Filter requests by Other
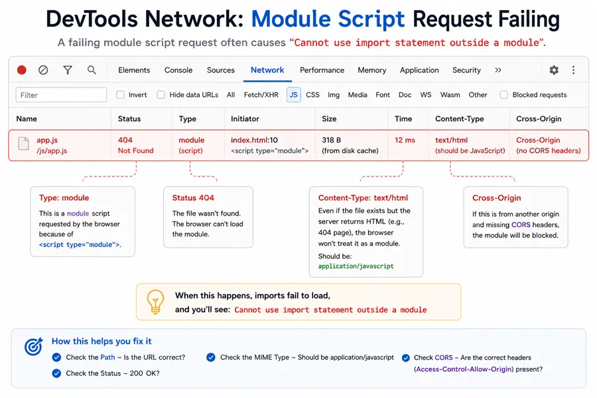 (x=478, y=95)
